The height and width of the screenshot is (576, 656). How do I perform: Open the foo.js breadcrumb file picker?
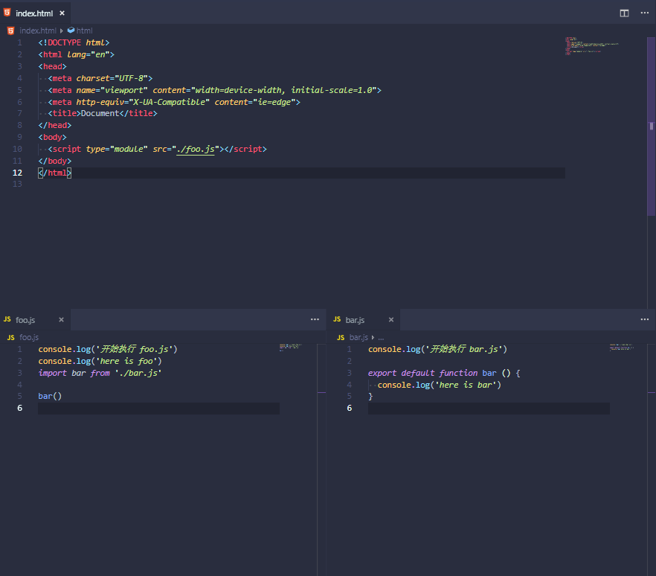pos(29,337)
